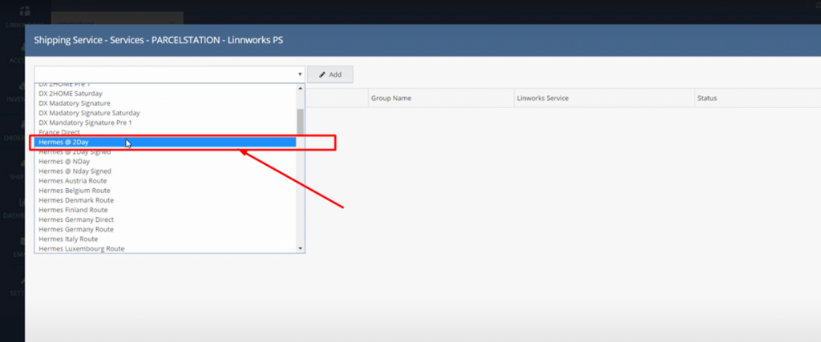Select Hermes Austria Route
The height and width of the screenshot is (342, 821).
(x=165, y=181)
